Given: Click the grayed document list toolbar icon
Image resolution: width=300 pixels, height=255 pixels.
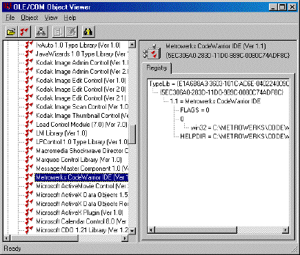Looking at the screenshot, I should (x=58, y=32).
